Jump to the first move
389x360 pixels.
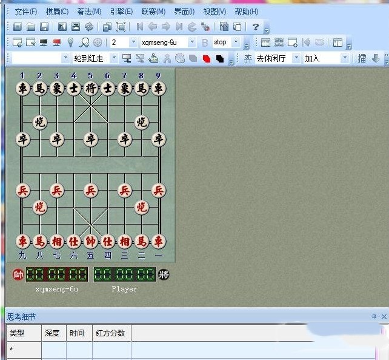click(140, 27)
